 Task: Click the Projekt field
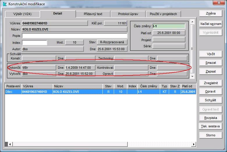[169, 40]
